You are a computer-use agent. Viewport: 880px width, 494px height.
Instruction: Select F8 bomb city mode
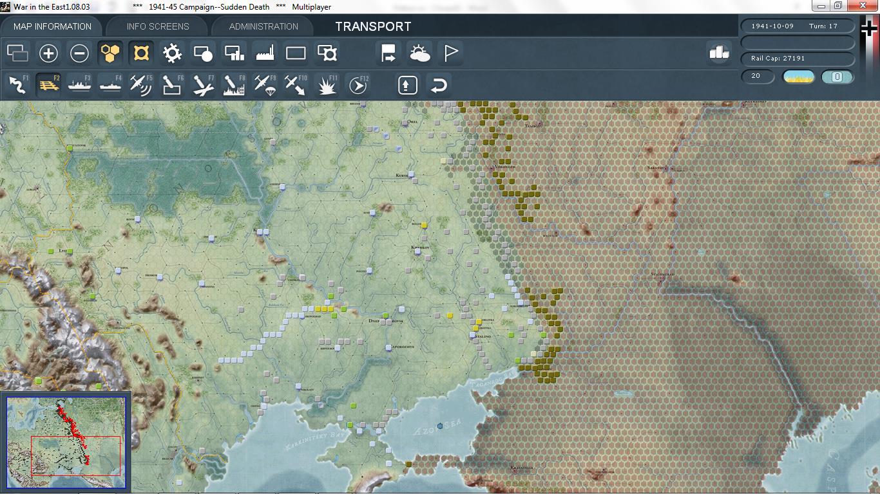tap(234, 85)
